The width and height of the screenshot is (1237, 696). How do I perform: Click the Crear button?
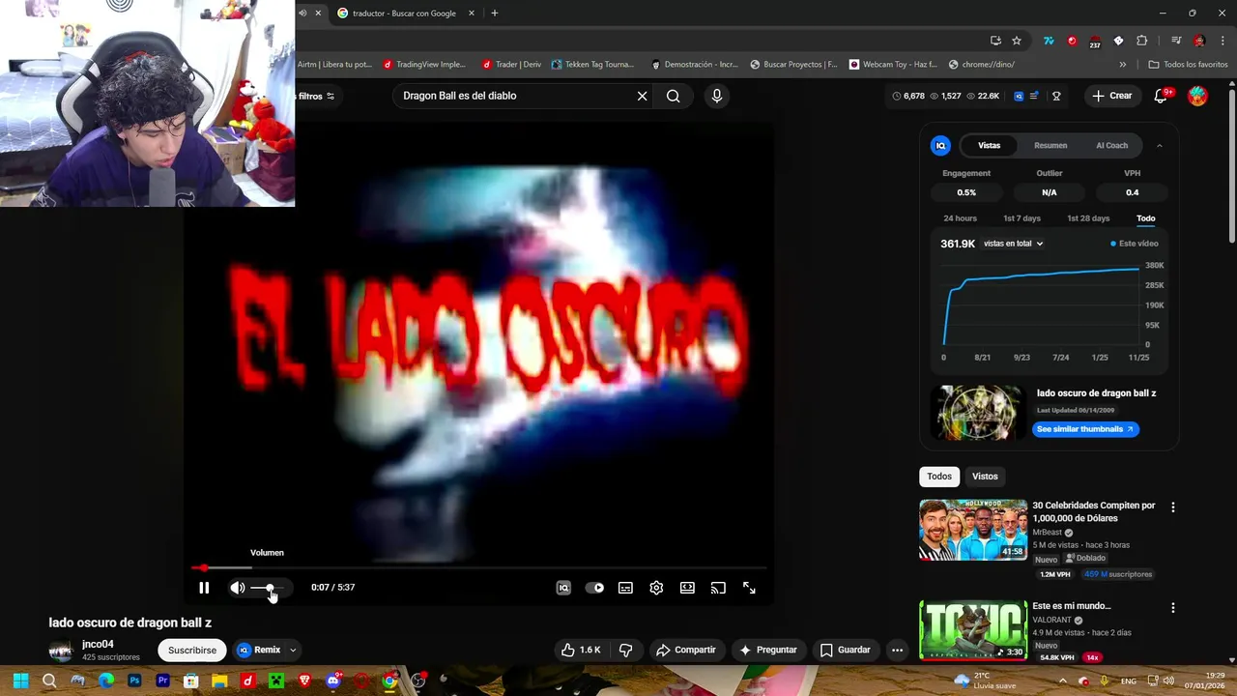1111,96
